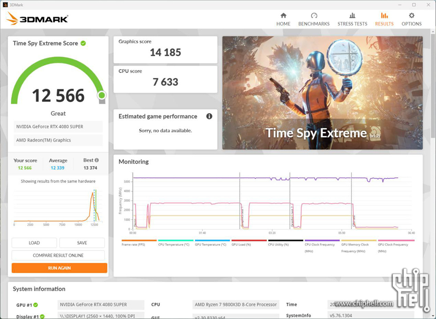The height and width of the screenshot is (319, 436).
Task: Select the RESULTS tab
Action: [384, 20]
